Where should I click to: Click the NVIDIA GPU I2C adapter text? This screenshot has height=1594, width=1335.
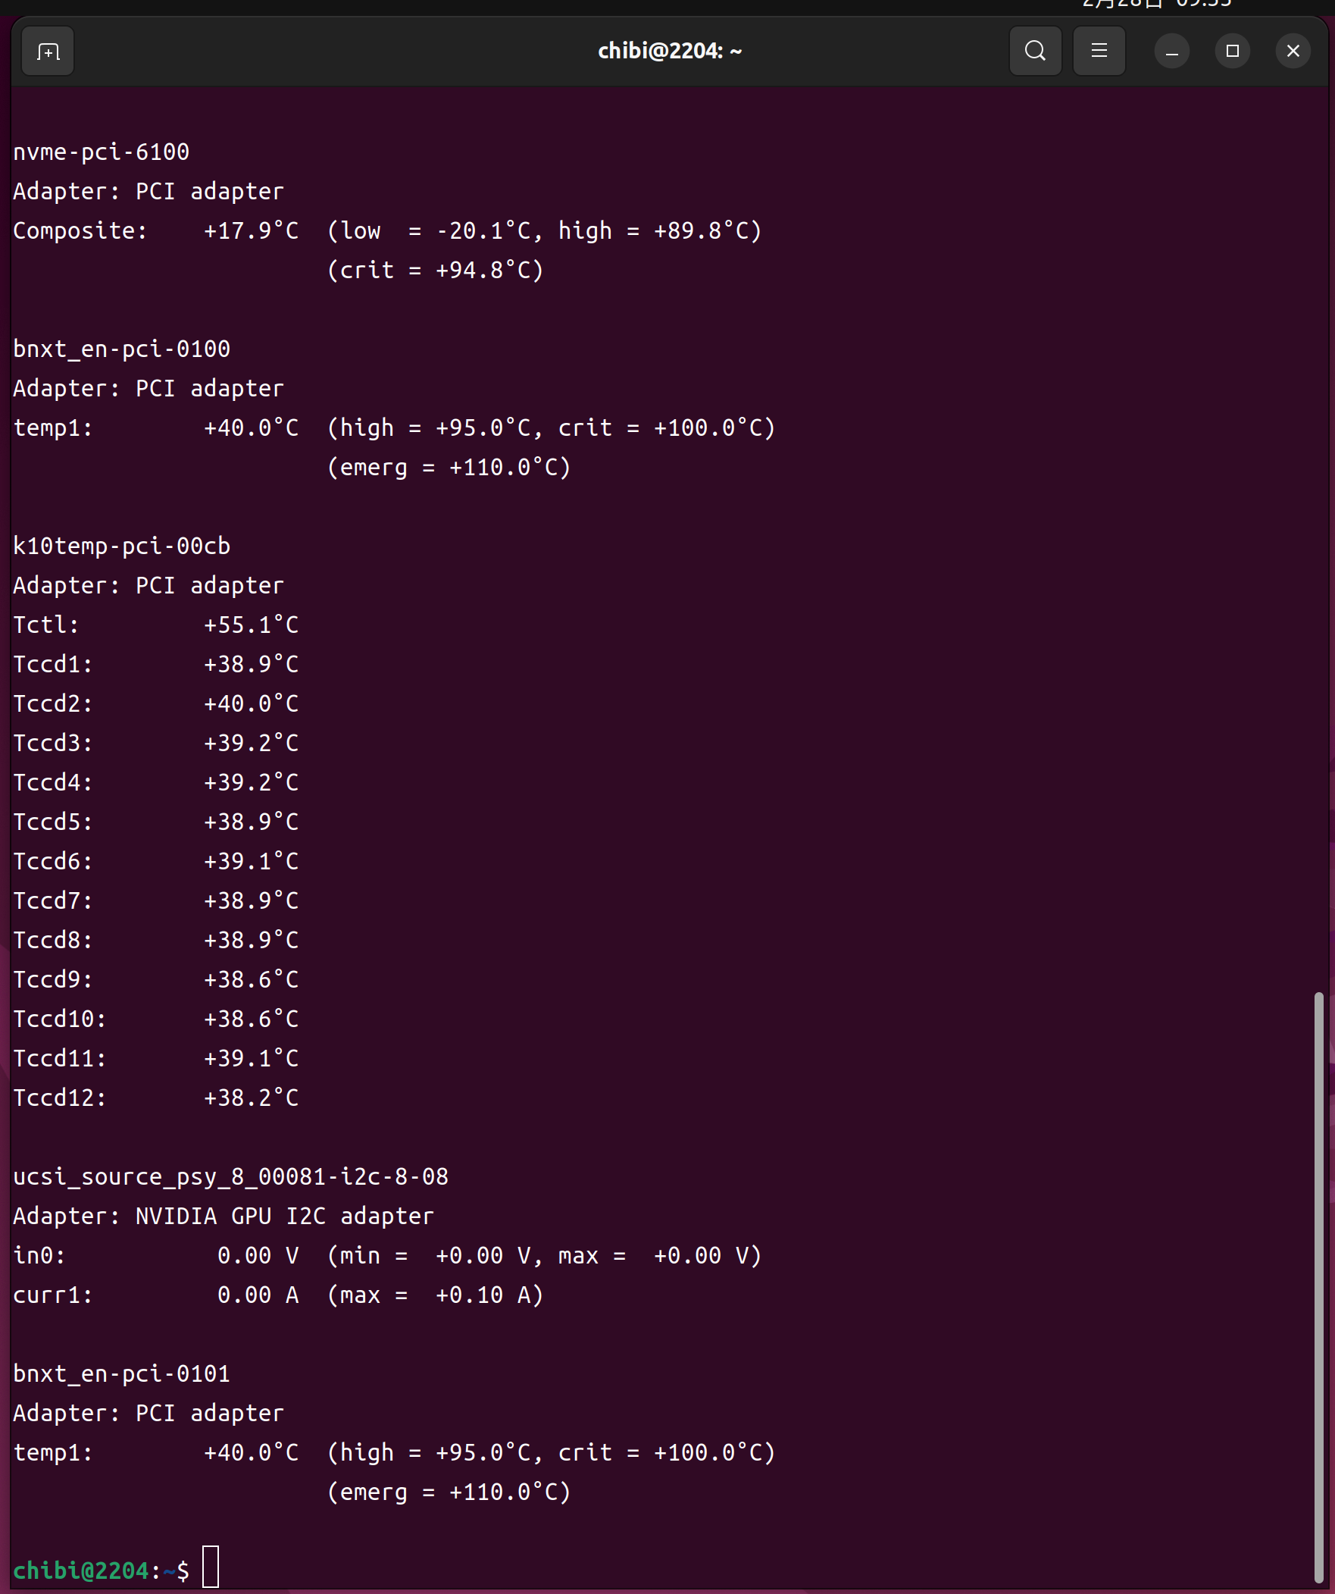(285, 1217)
